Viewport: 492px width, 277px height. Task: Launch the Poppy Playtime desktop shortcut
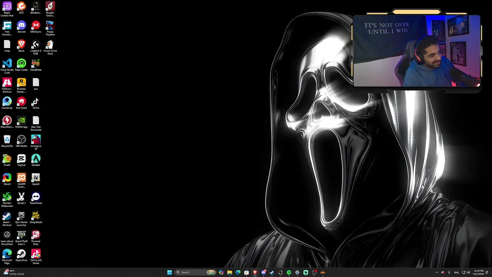coord(50,28)
